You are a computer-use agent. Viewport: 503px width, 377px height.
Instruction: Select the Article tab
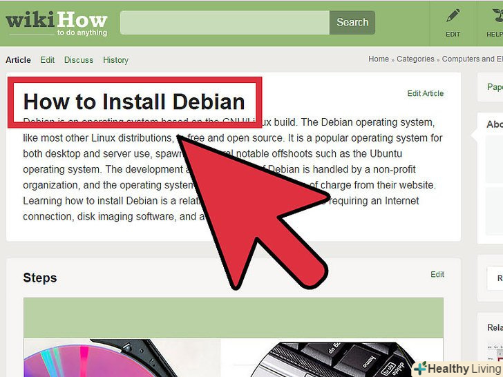18,60
